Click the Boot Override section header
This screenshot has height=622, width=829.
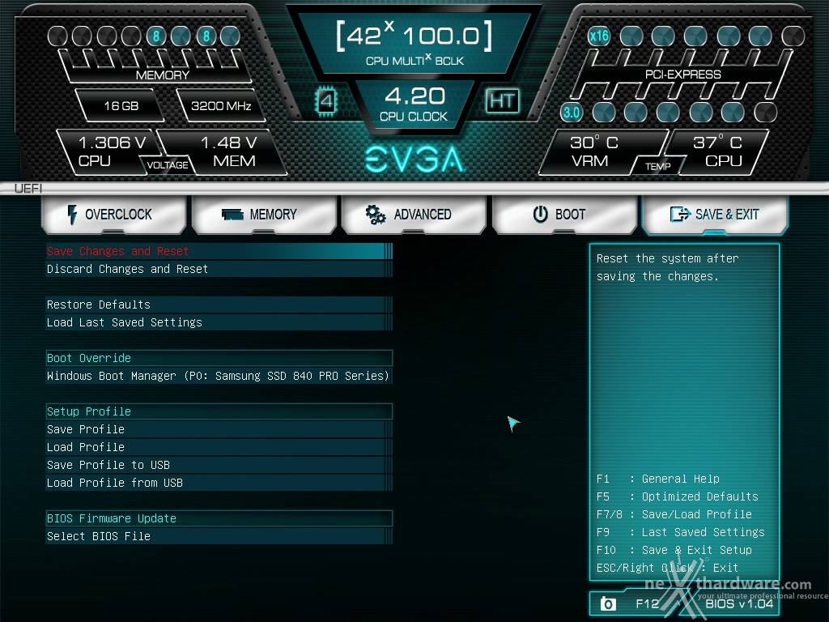pos(219,358)
